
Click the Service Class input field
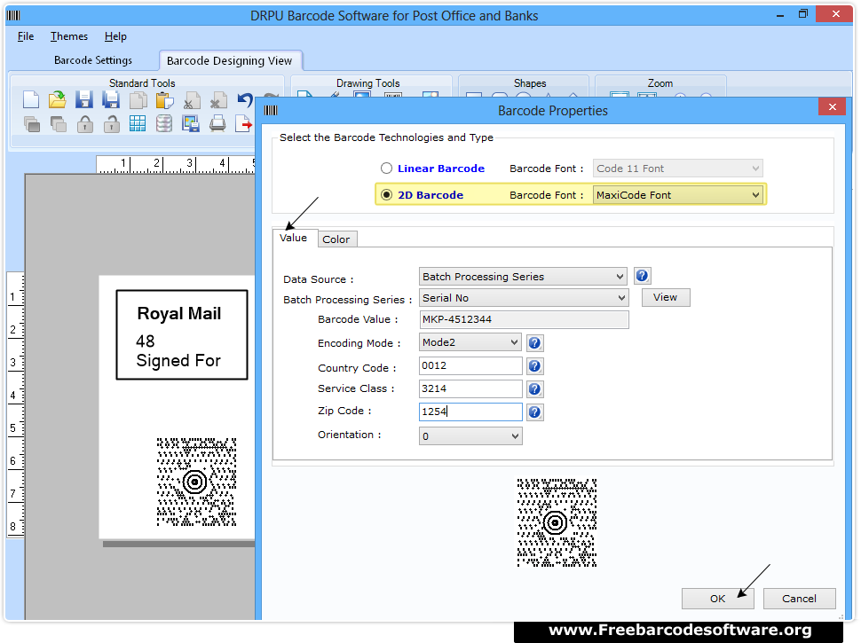tap(470, 389)
